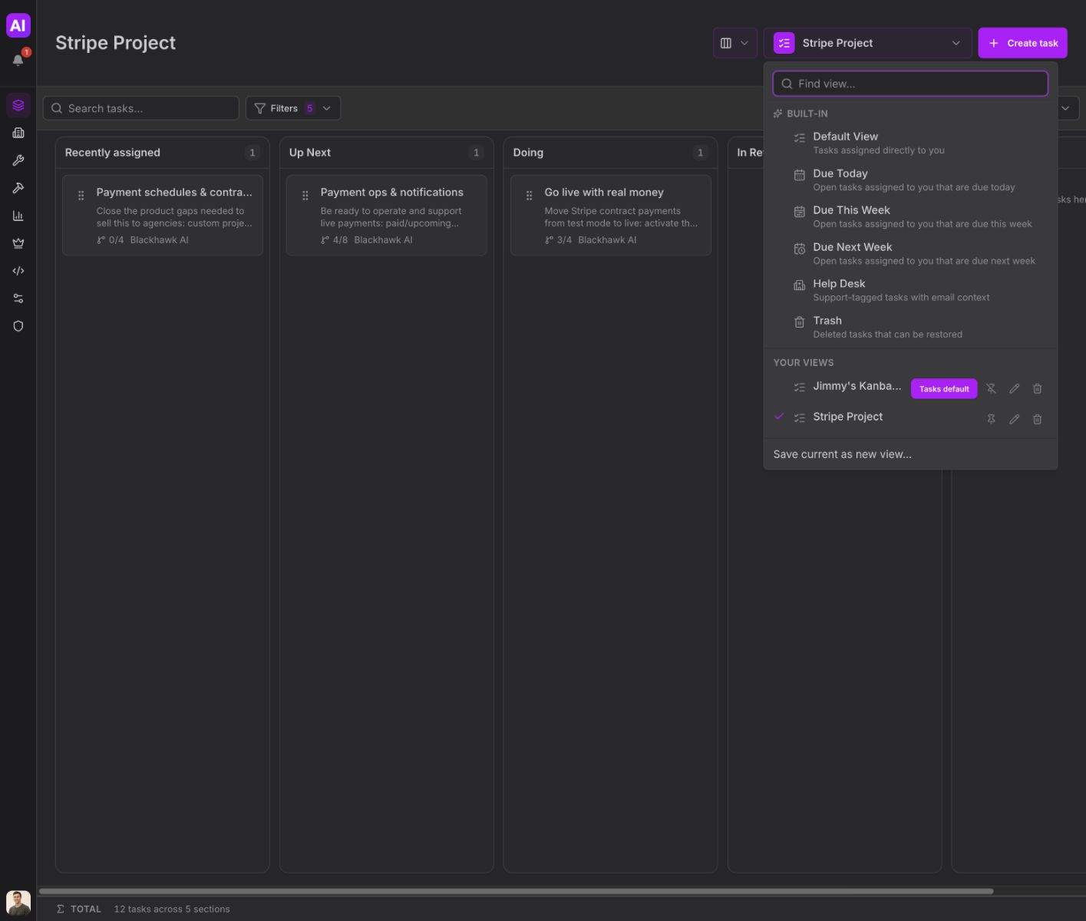Focus the Find view search field
The width and height of the screenshot is (1086, 921).
(910, 84)
